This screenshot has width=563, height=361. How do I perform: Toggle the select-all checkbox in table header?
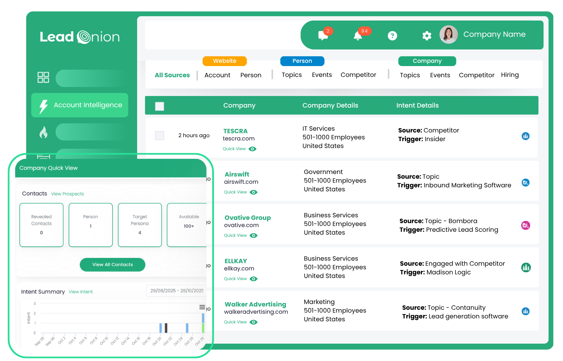[x=160, y=106]
